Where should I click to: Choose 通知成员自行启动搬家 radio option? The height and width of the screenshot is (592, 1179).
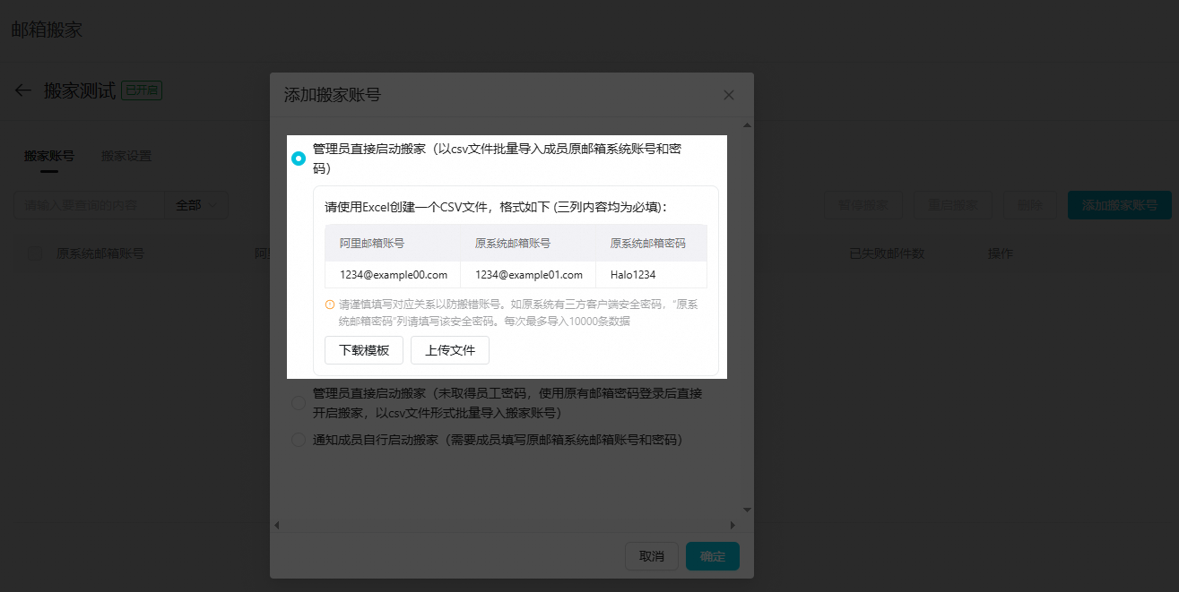tap(299, 440)
